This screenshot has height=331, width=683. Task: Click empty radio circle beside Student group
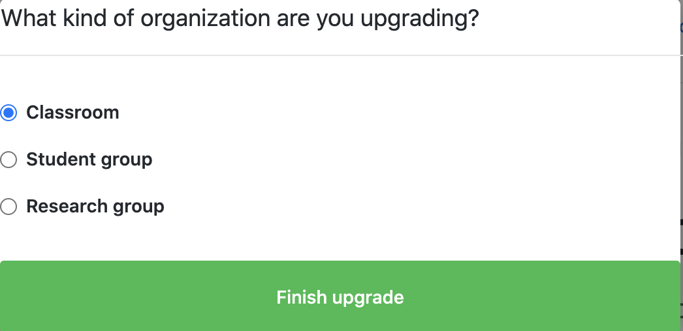pyautogui.click(x=8, y=160)
